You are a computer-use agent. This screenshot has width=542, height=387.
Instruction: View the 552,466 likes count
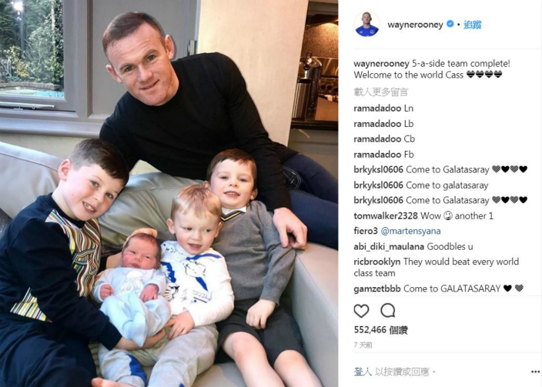[x=380, y=330]
